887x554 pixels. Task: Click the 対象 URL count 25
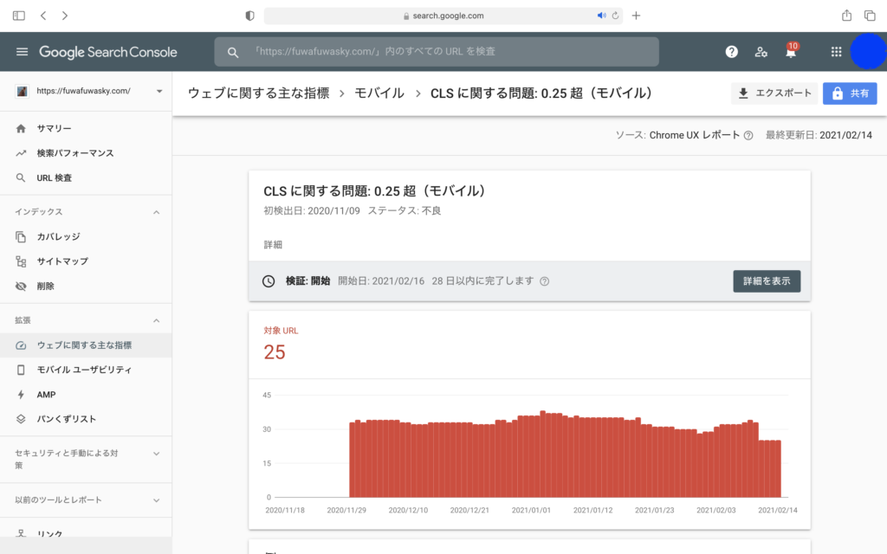click(x=275, y=352)
